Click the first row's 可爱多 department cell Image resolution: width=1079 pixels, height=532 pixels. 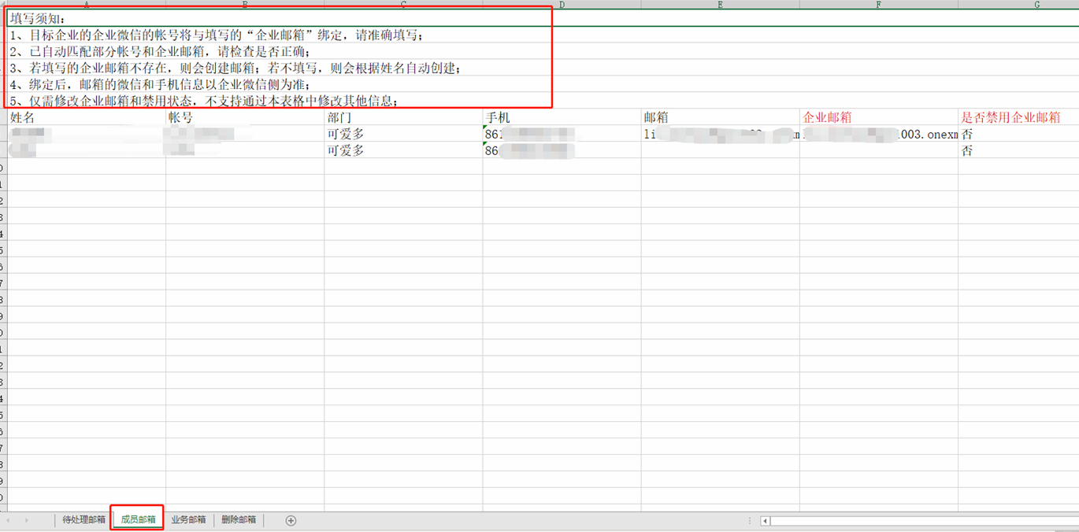point(402,135)
